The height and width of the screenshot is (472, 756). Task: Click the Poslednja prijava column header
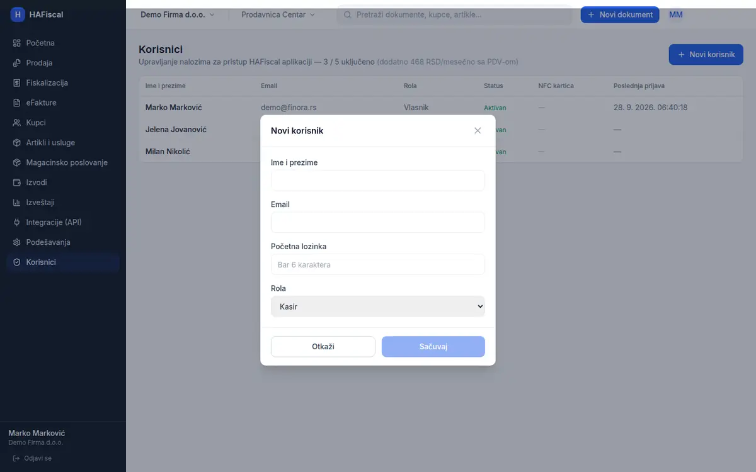(x=639, y=86)
